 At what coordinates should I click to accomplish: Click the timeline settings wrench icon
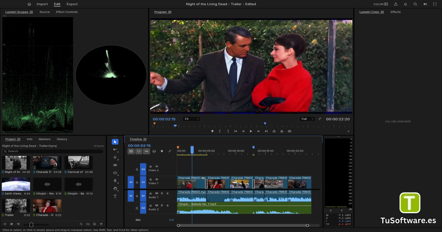coord(170,151)
